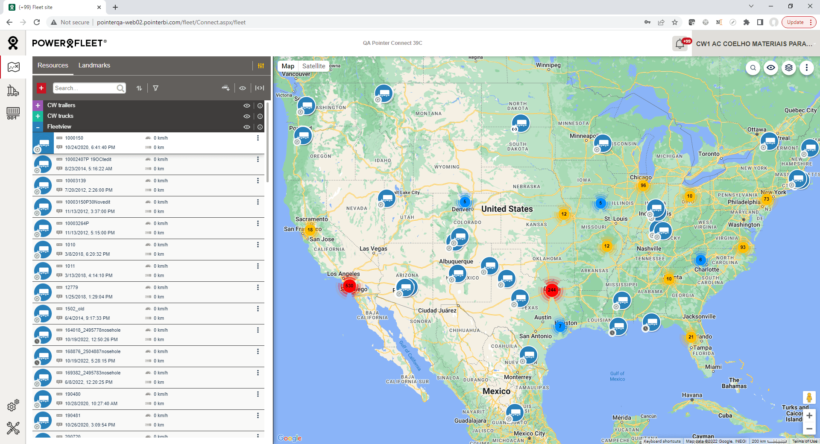
Task: Click the sort resources arrows icon
Action: tap(139, 88)
